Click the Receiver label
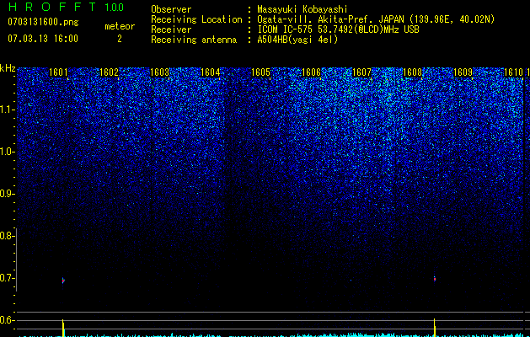This screenshot has width=530, height=337. (171, 29)
